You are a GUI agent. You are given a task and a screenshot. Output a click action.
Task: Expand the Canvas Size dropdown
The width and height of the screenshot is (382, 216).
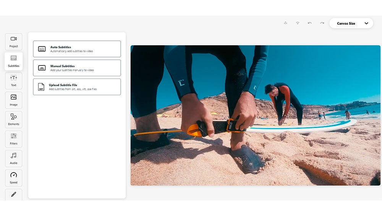(351, 23)
